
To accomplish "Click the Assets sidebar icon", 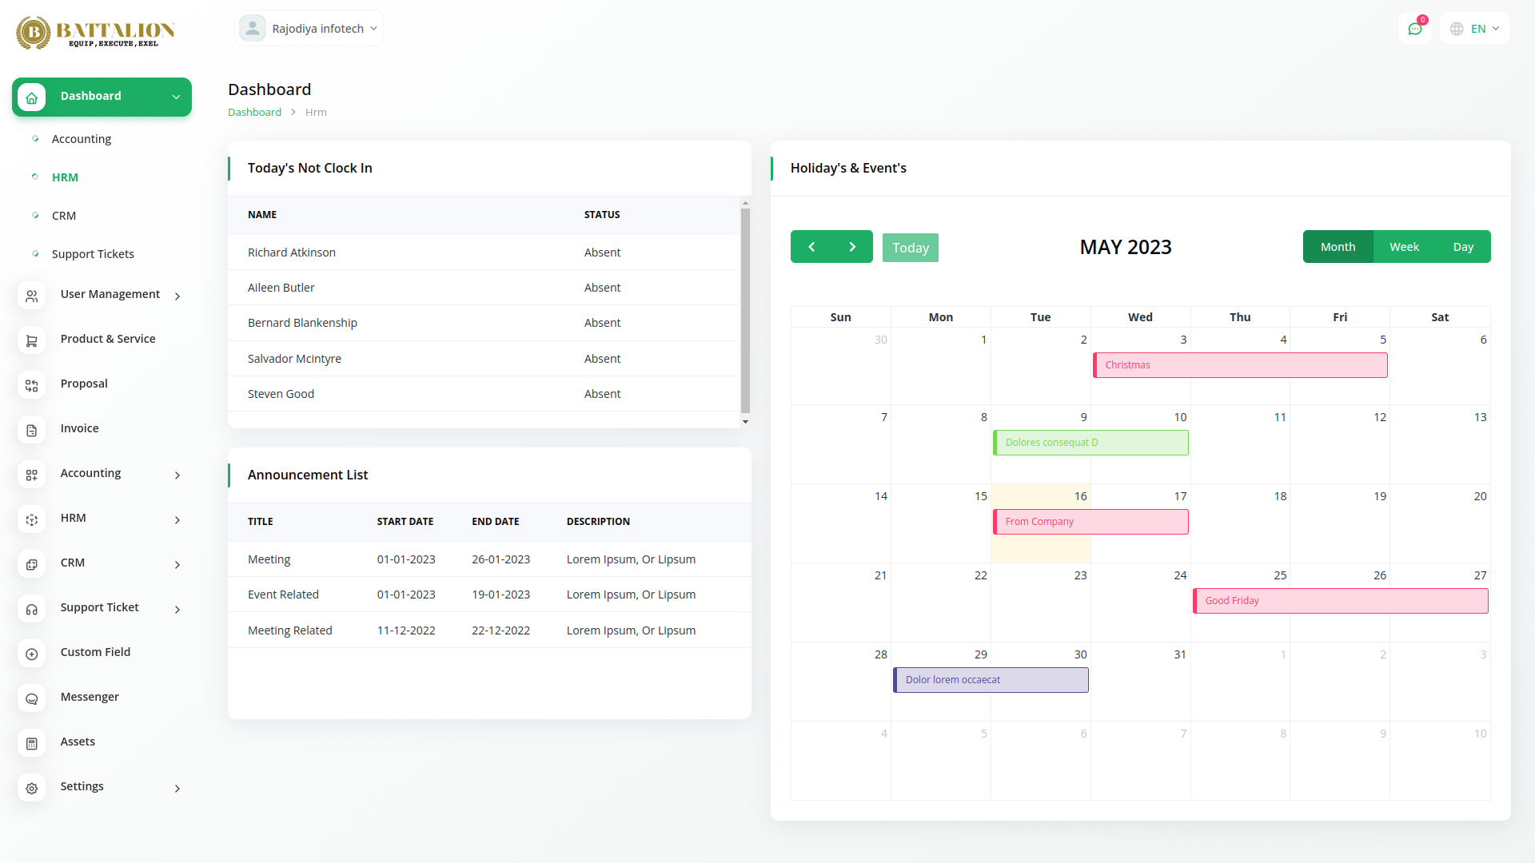I will point(31,743).
